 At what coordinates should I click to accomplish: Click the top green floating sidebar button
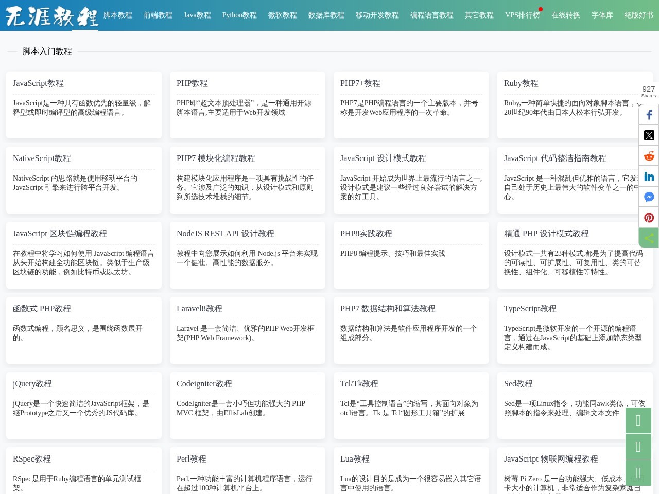638,420
